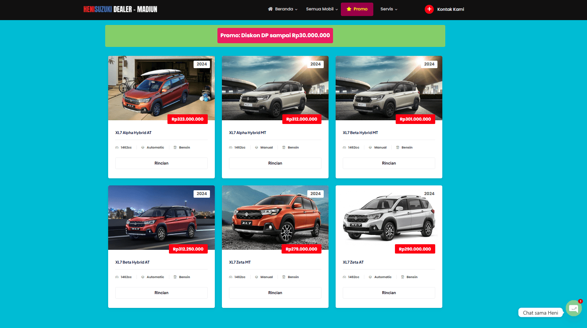Click fuel icon on XL7 Beta Hybrid MT

[398, 148]
